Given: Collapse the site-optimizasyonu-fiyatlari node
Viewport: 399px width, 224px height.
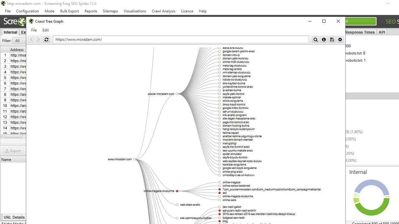Looking at the screenshot, I should coord(177,218).
